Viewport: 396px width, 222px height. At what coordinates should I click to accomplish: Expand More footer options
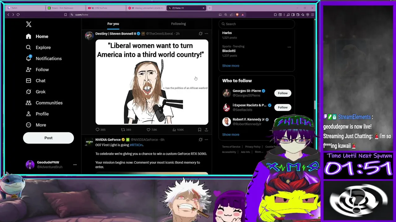pos(259,152)
